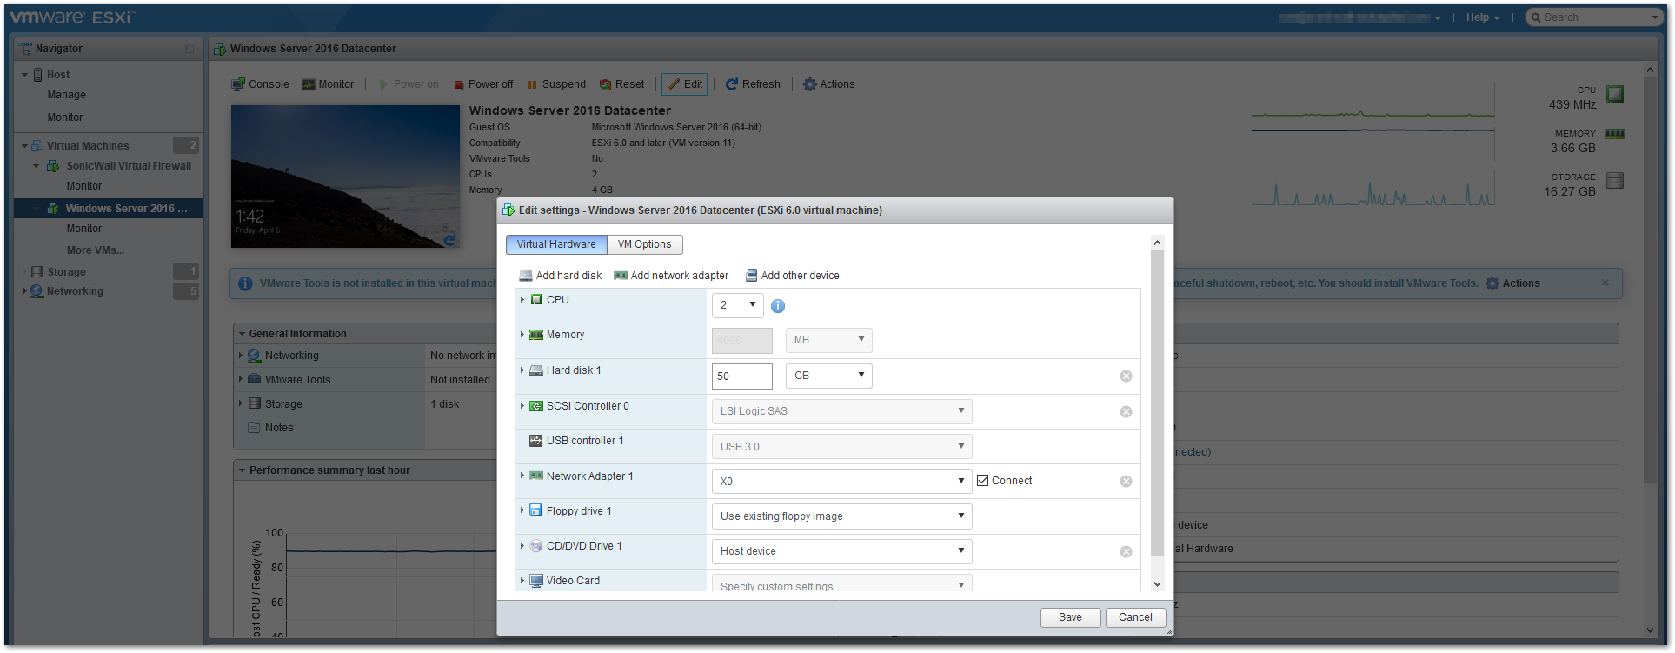Open the VM Console
Screen dimensions: 1675x653
pos(260,84)
